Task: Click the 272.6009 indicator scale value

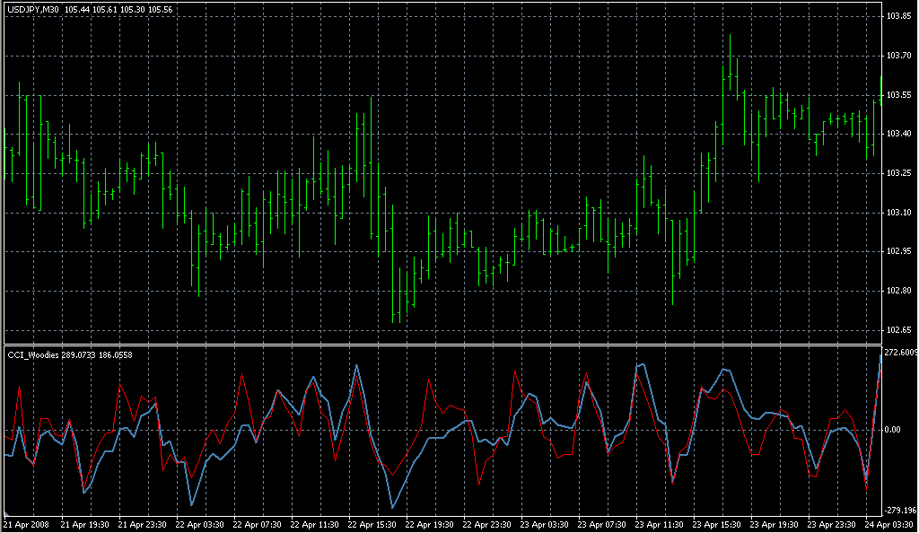Action: (901, 353)
